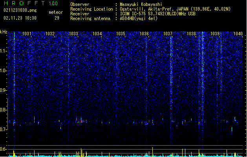Click the 'Observer' label
The height and width of the screenshot is (157, 247).
pyautogui.click(x=80, y=4)
